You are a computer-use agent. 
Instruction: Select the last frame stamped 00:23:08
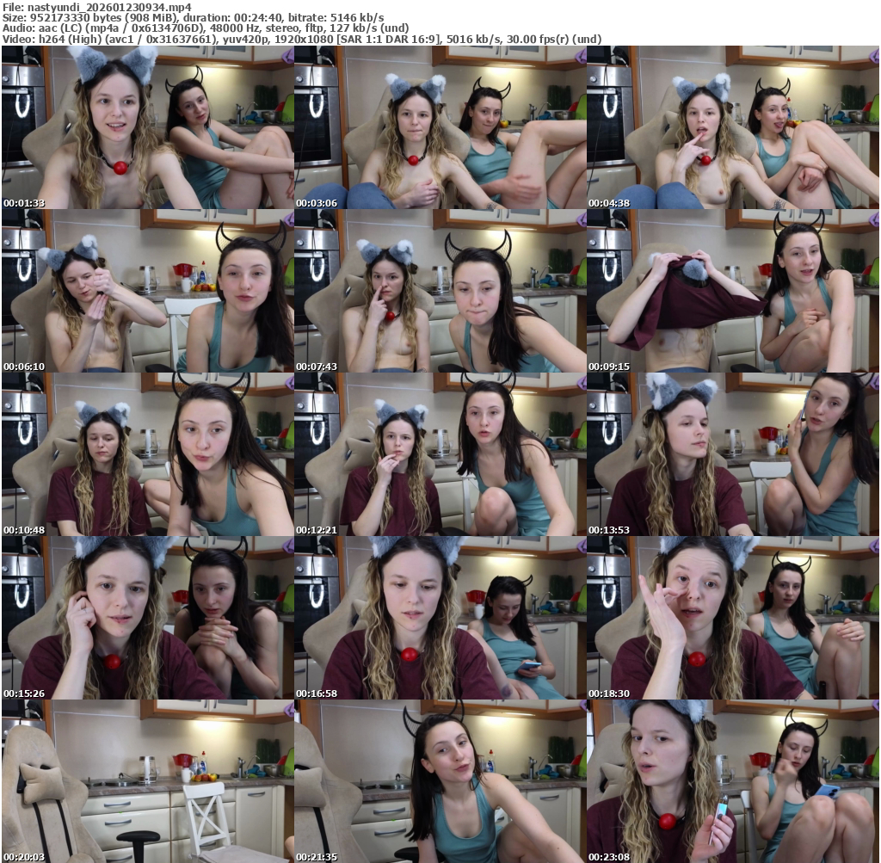coord(733,781)
